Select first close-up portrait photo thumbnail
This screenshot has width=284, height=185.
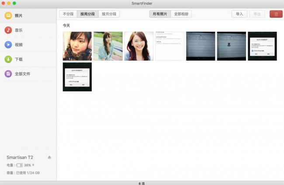(x=77, y=46)
